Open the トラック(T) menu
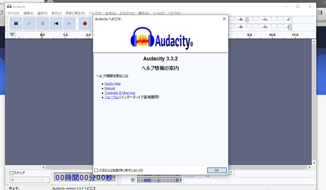This screenshot has width=326, height=190. tap(95, 13)
